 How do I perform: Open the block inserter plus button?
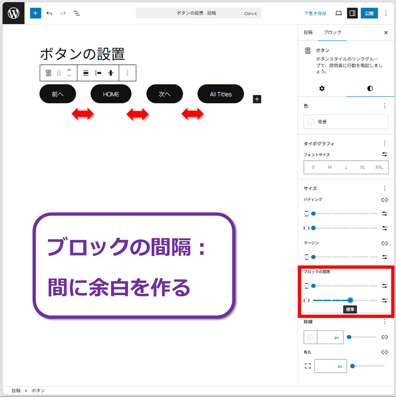coord(35,13)
